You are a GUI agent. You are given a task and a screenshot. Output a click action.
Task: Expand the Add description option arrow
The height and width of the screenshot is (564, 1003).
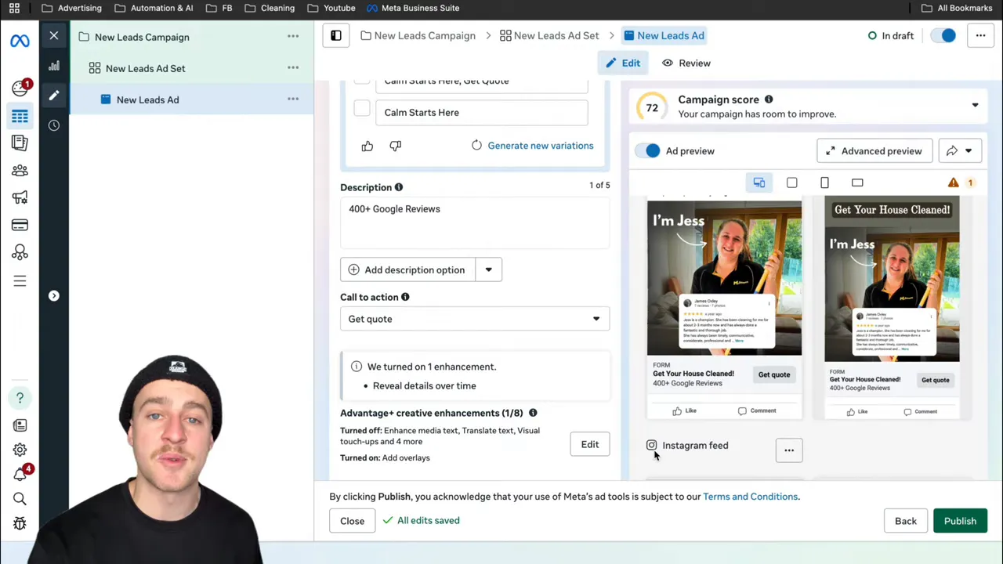pyautogui.click(x=488, y=269)
